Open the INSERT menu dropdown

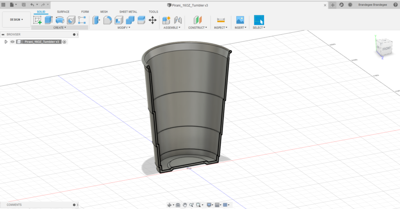tap(241, 28)
